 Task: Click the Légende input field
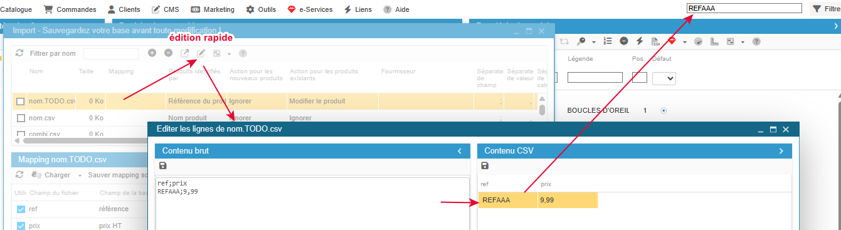coord(595,78)
